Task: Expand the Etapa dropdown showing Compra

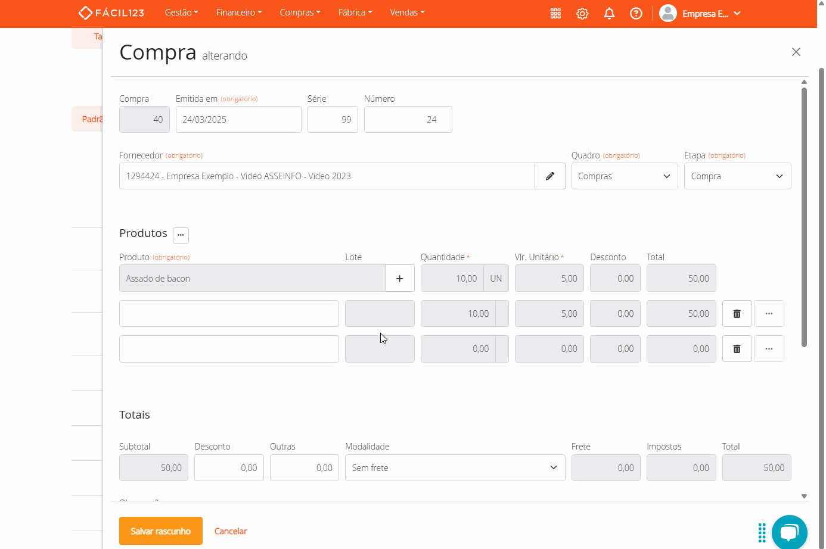Action: click(x=737, y=176)
